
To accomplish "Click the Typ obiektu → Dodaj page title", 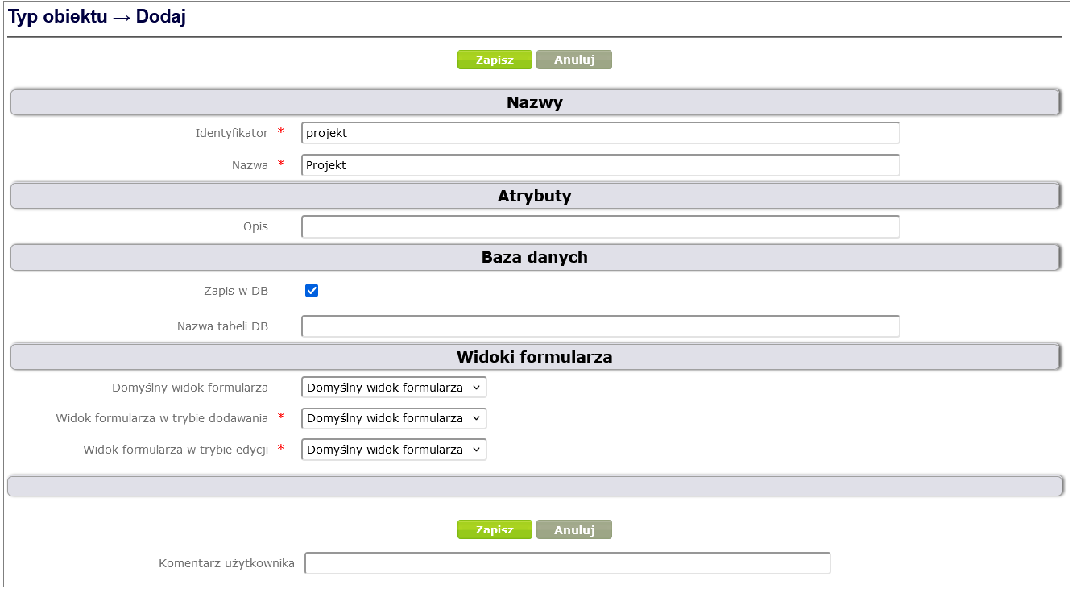I will [97, 17].
